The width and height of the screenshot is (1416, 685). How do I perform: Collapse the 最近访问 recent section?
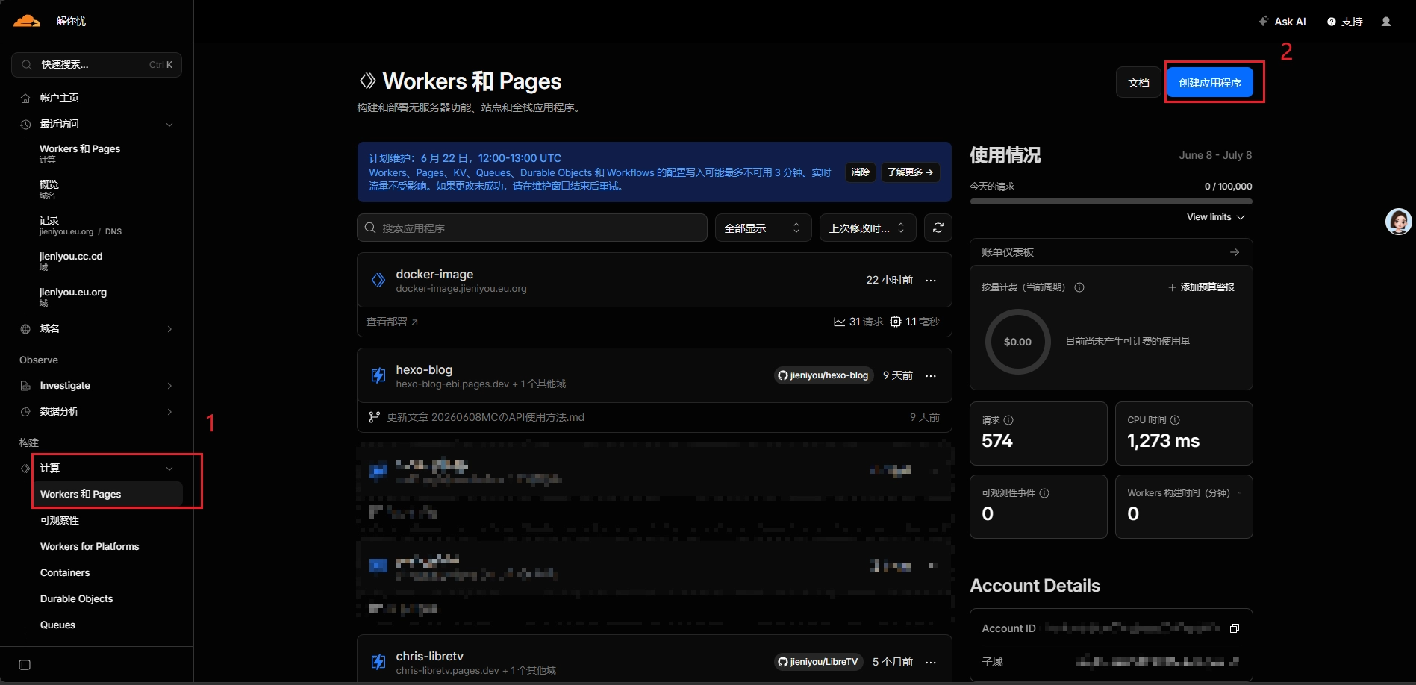pos(169,125)
